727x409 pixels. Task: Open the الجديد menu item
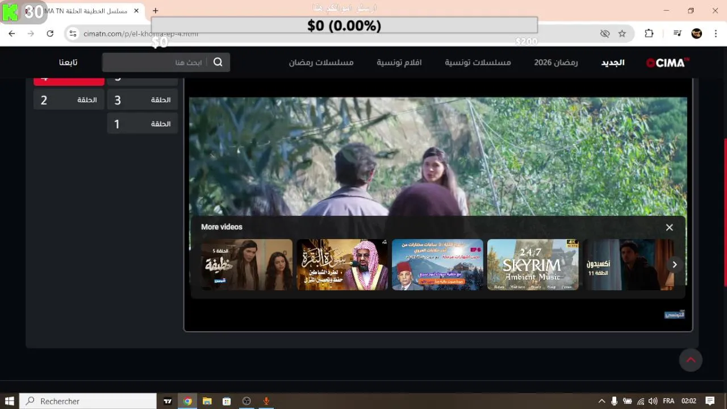click(x=613, y=62)
